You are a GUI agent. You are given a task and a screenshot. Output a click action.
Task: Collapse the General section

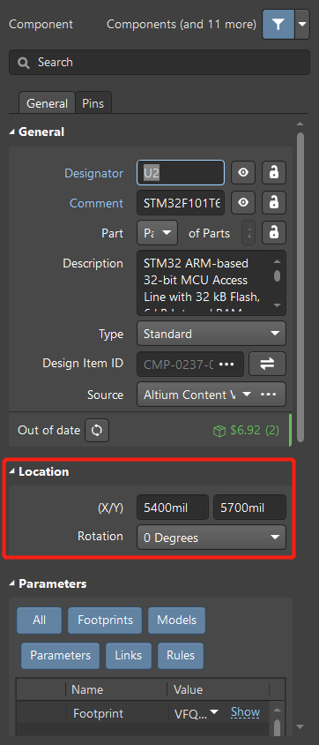(11, 132)
